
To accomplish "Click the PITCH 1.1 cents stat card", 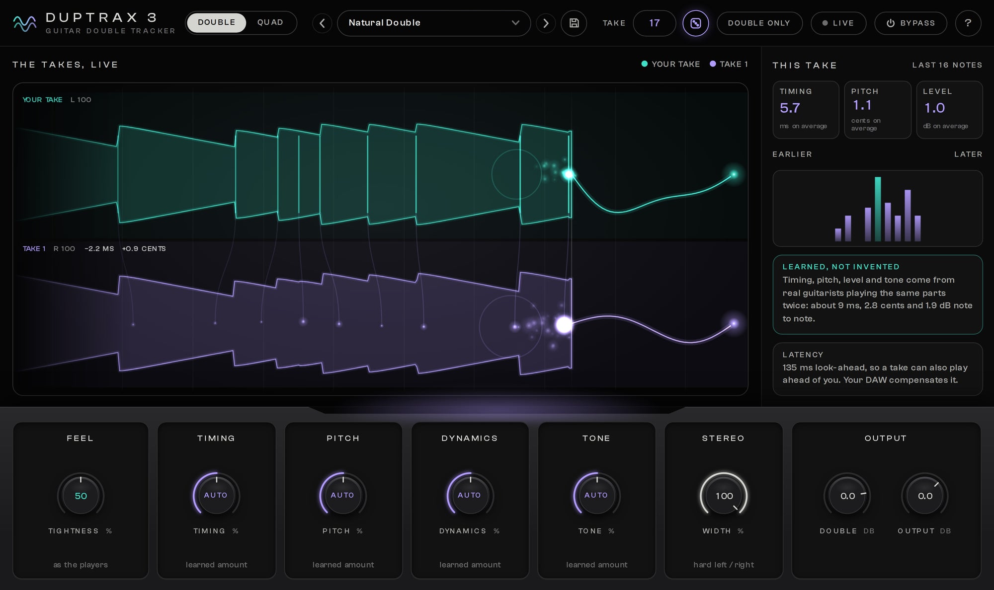I will pyautogui.click(x=878, y=110).
